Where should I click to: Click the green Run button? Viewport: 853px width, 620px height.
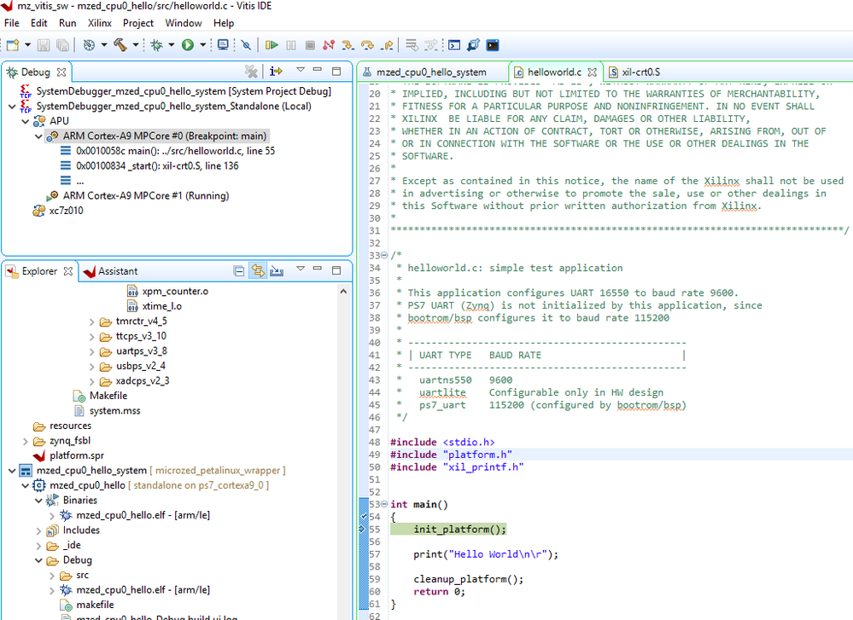[187, 45]
